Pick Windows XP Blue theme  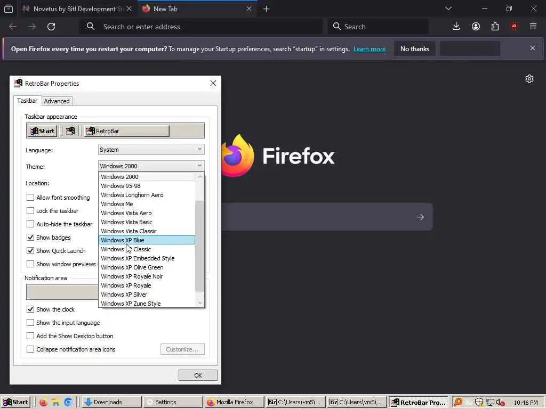147,240
